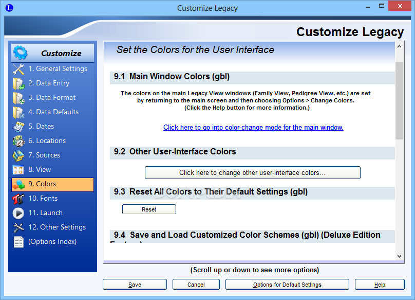Click the 'Scroll up or down' hint text

(x=255, y=270)
